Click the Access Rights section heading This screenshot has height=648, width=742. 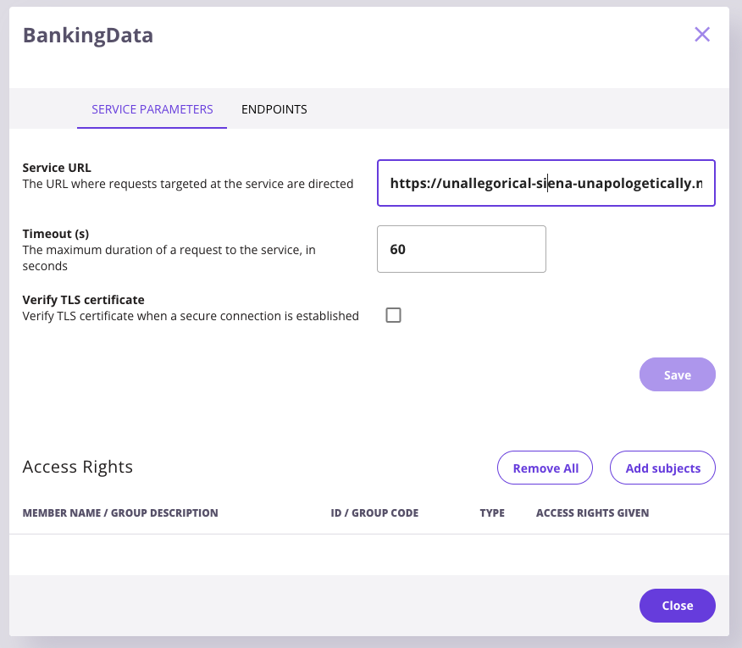pos(77,467)
